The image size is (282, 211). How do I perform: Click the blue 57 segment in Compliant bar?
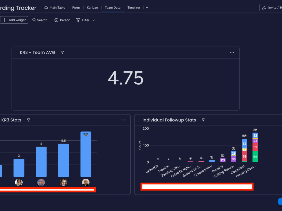click(x=244, y=143)
